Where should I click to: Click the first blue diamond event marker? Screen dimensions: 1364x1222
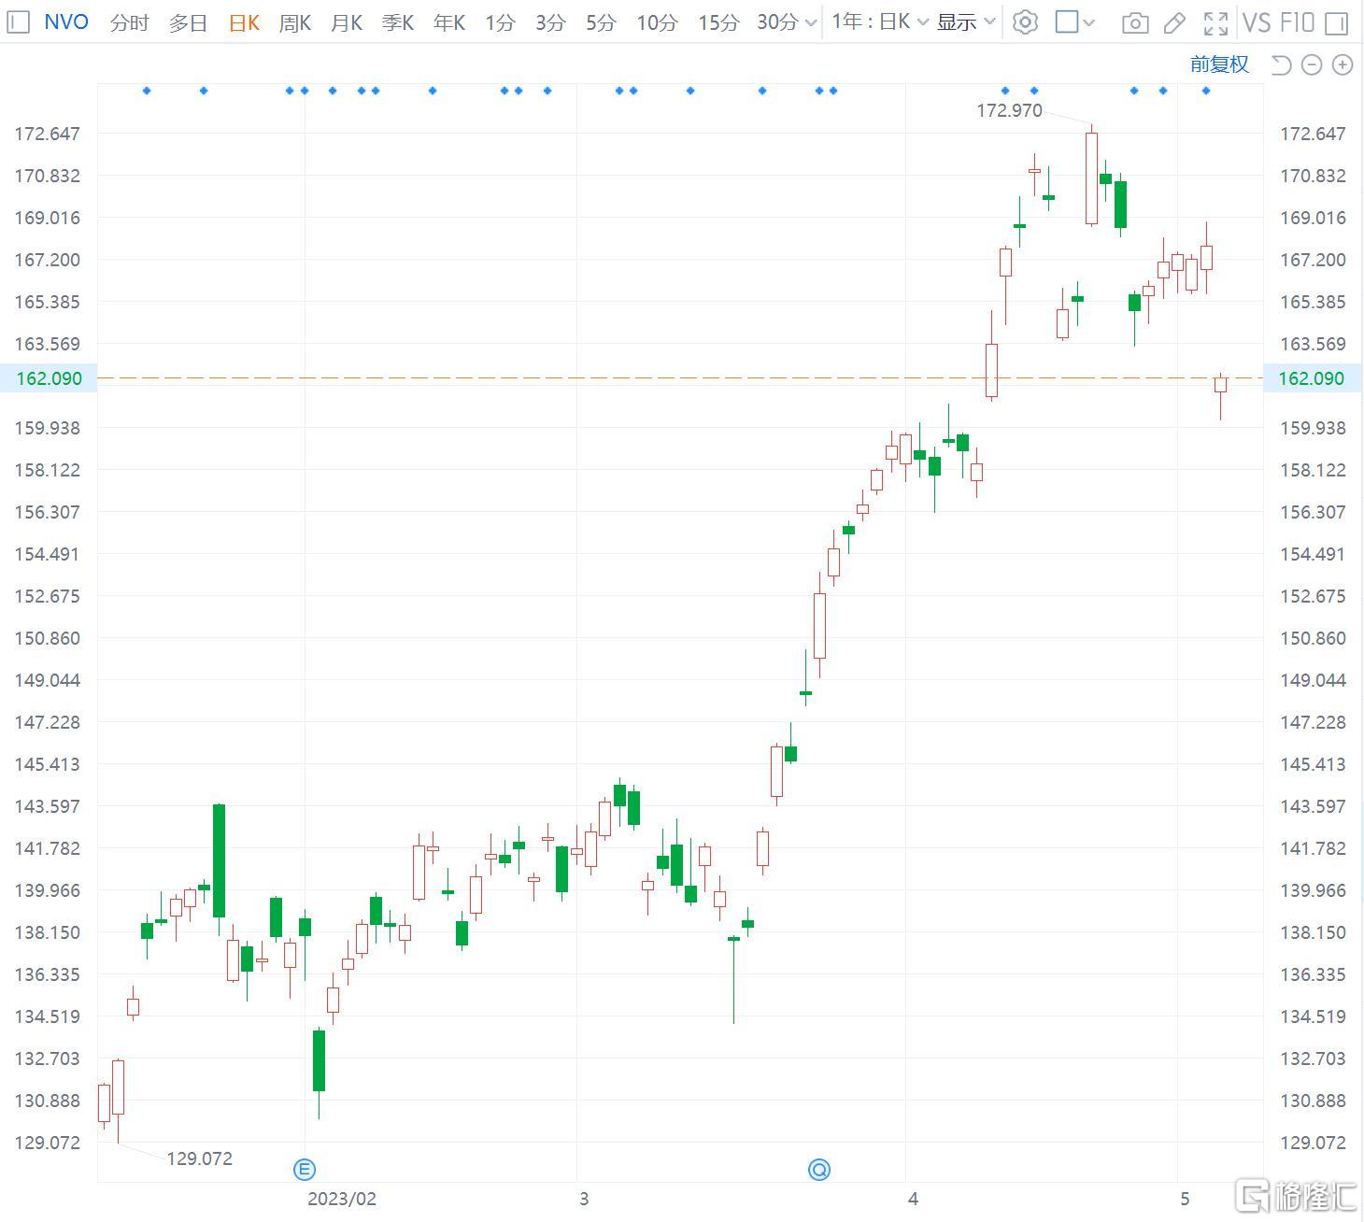[147, 91]
